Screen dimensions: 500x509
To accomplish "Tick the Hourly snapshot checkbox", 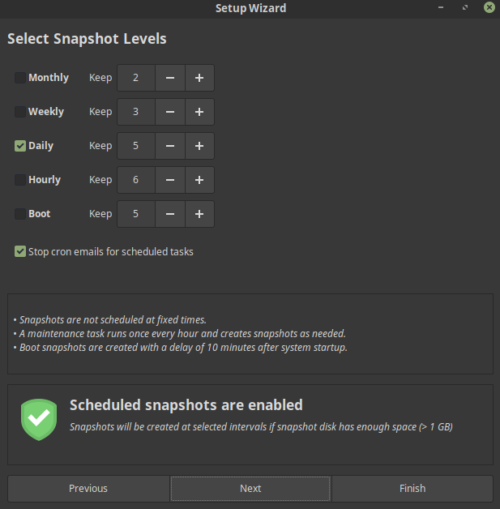I will click(20, 180).
